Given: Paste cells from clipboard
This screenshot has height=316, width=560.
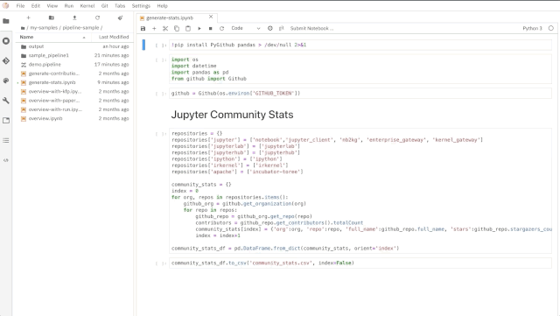Looking at the screenshot, I should (188, 28).
